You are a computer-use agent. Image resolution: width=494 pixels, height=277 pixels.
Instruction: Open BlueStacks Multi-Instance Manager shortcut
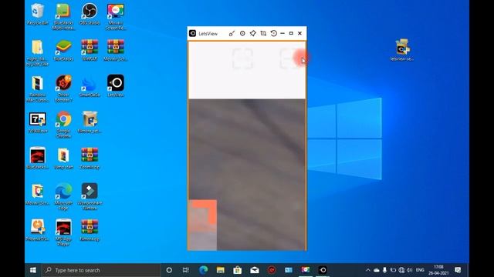63,17
